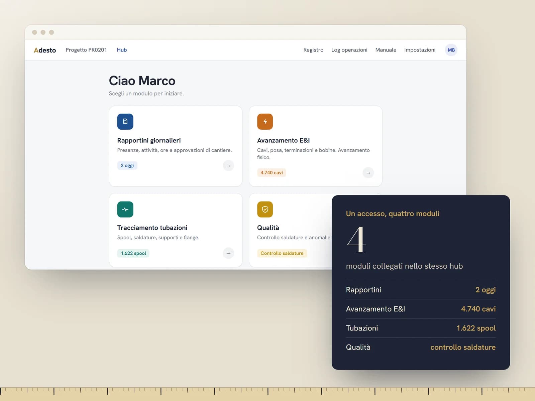The image size is (535, 401).
Task: Click '2 oggi' value in the dark panel
Action: pyautogui.click(x=486, y=290)
